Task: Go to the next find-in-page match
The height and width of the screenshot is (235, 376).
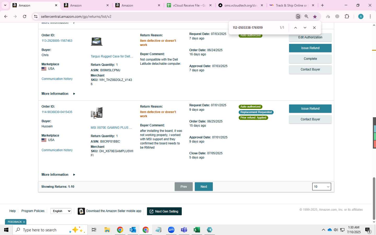Action: coord(305,28)
